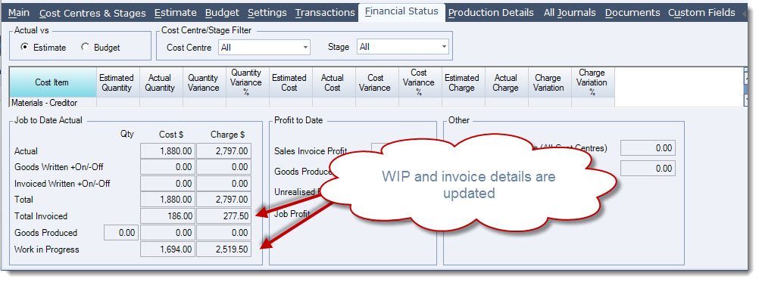Open the Budget tab
Image resolution: width=759 pixels, height=282 pixels.
pos(222,13)
